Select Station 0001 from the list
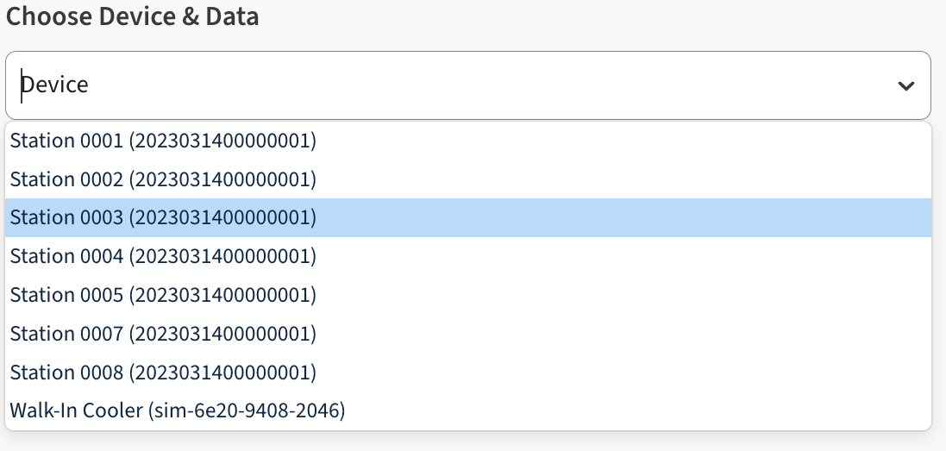The height and width of the screenshot is (451, 946). [163, 141]
